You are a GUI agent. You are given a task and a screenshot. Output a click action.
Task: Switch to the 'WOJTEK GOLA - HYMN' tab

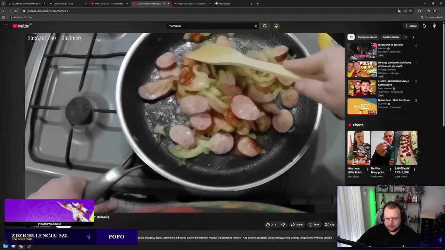(109, 3)
